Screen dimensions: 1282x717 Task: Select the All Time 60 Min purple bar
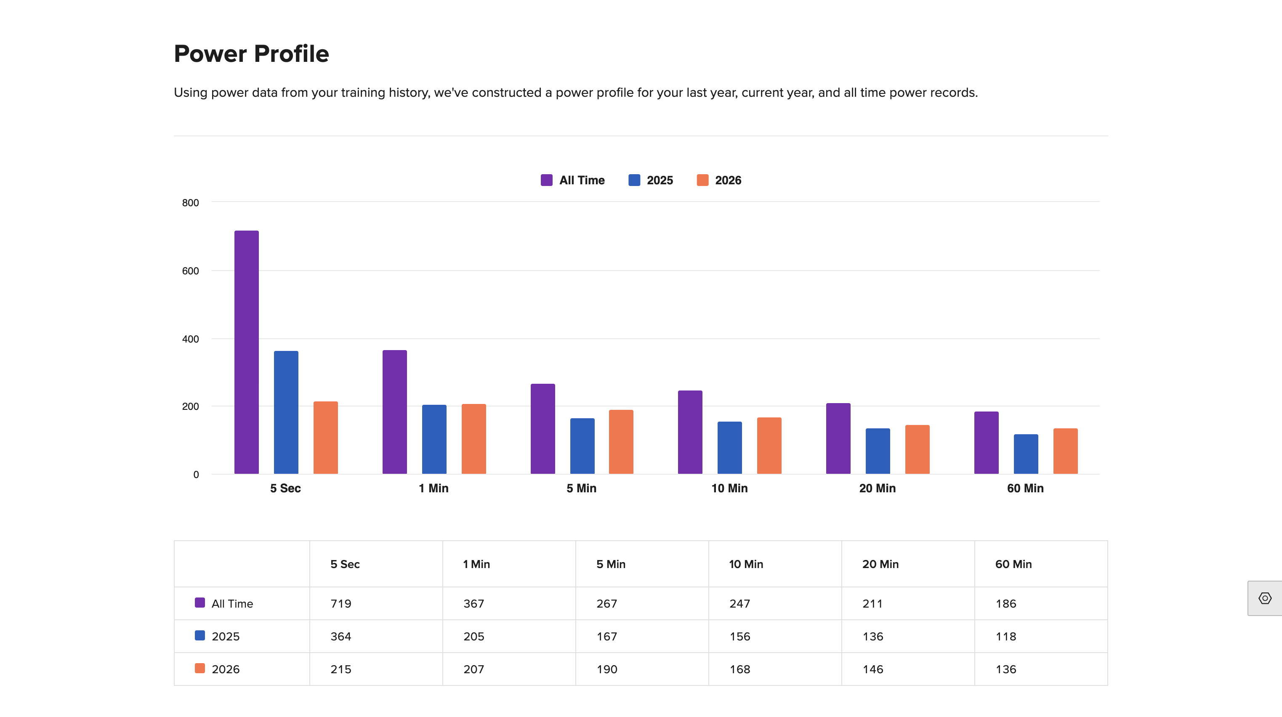tap(987, 442)
